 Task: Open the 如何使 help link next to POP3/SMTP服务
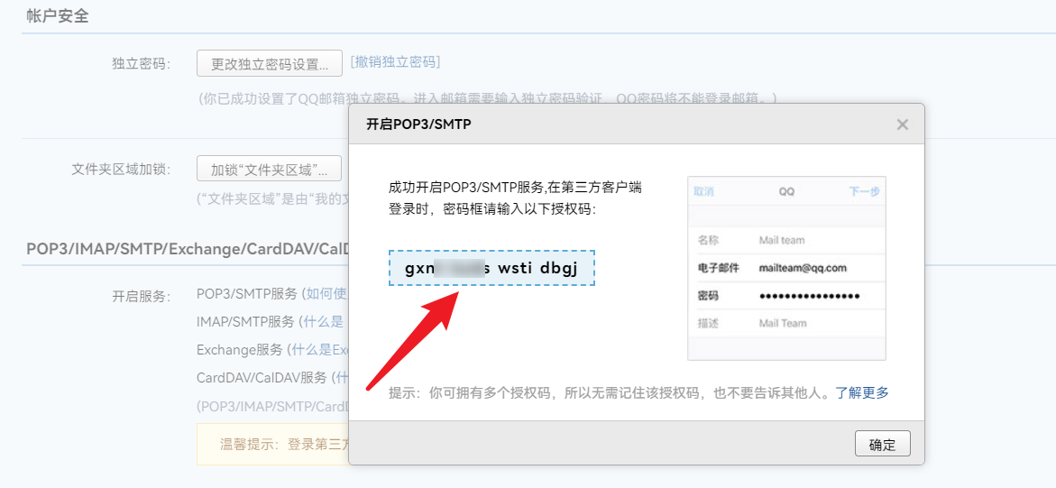pos(326,293)
